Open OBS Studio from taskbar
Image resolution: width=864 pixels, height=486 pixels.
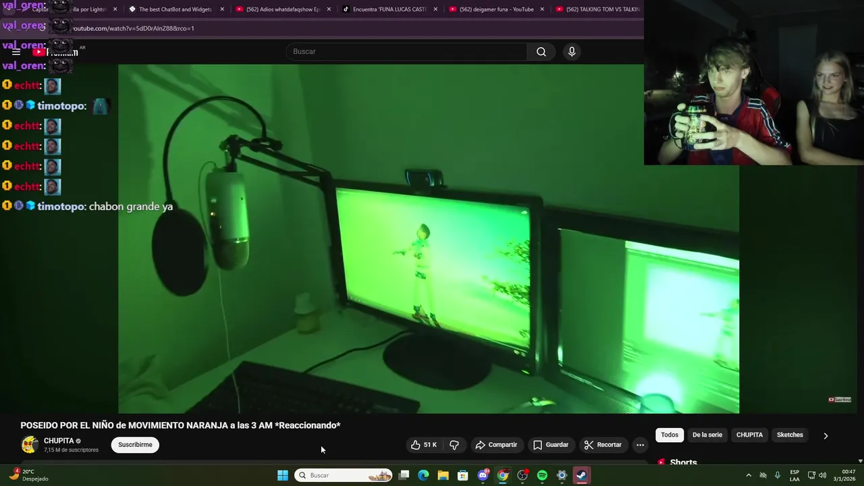(x=522, y=475)
